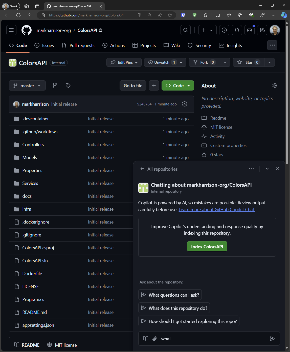The image size is (290, 352).
Task: Click the GitHub octocat logo
Action: point(27,30)
